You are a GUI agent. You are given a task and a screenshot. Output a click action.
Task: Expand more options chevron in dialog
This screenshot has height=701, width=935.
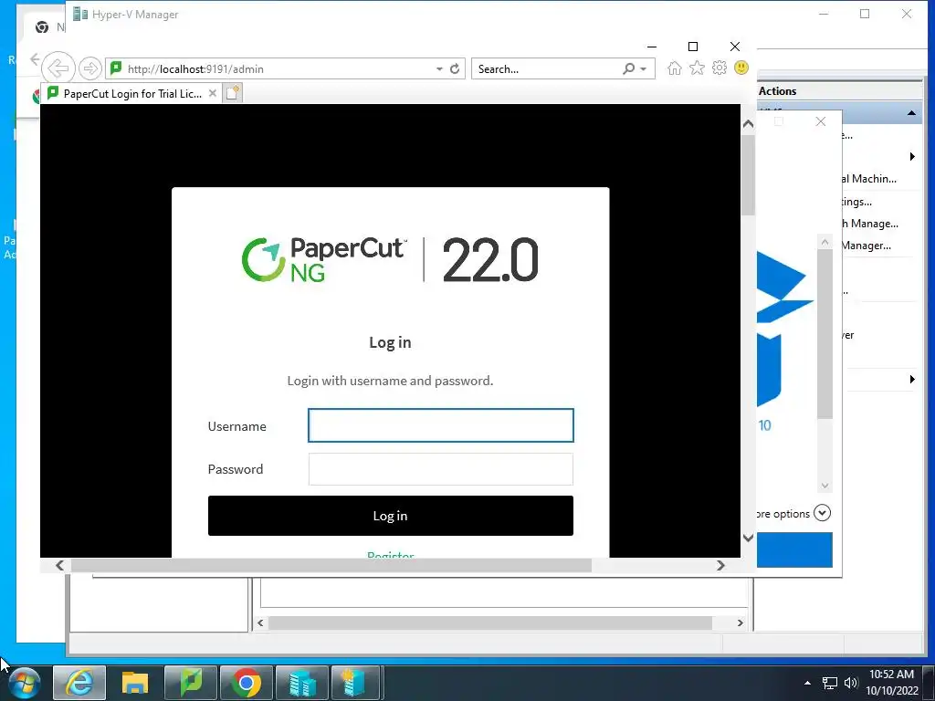click(x=823, y=513)
